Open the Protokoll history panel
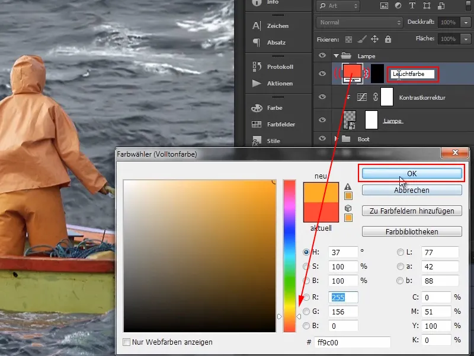474x356 pixels. point(273,66)
